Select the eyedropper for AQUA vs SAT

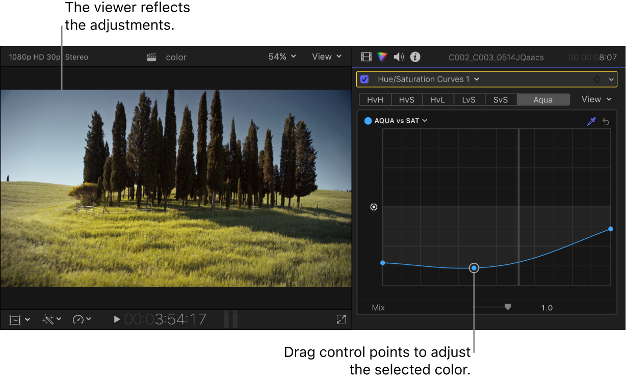tap(592, 121)
